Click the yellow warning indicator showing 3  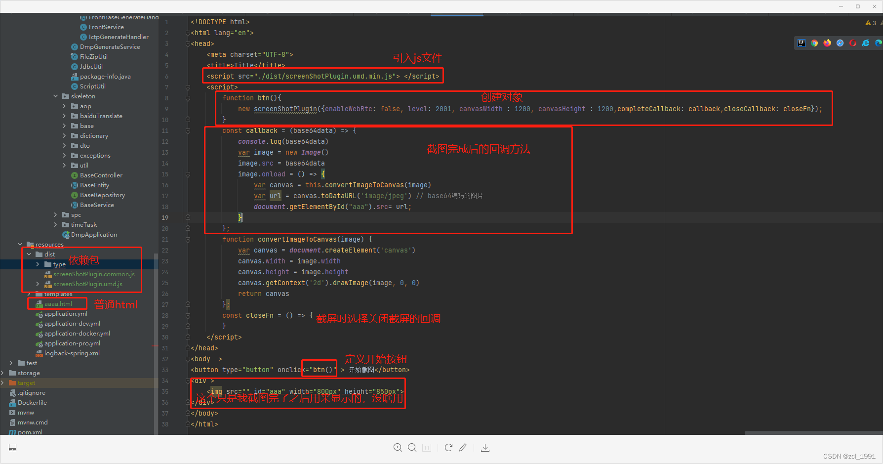871,23
